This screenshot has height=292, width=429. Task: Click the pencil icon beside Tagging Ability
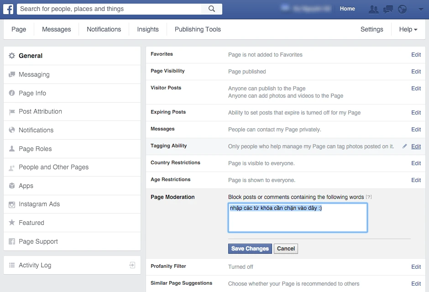(x=404, y=146)
